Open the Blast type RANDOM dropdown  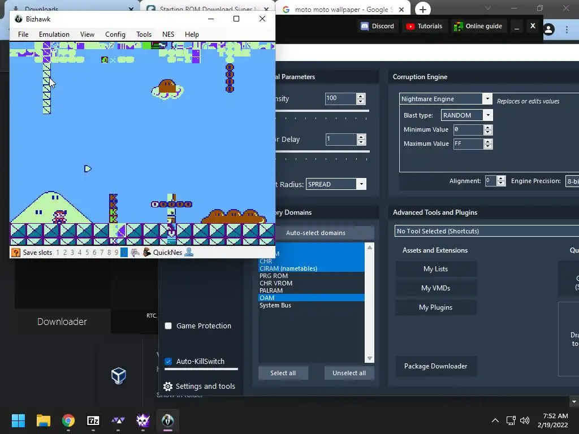click(x=488, y=115)
